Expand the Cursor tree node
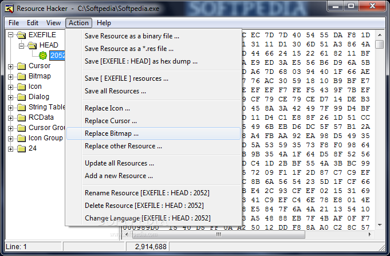Image resolution: width=390 pixels, height=256 pixels. click(x=10, y=66)
